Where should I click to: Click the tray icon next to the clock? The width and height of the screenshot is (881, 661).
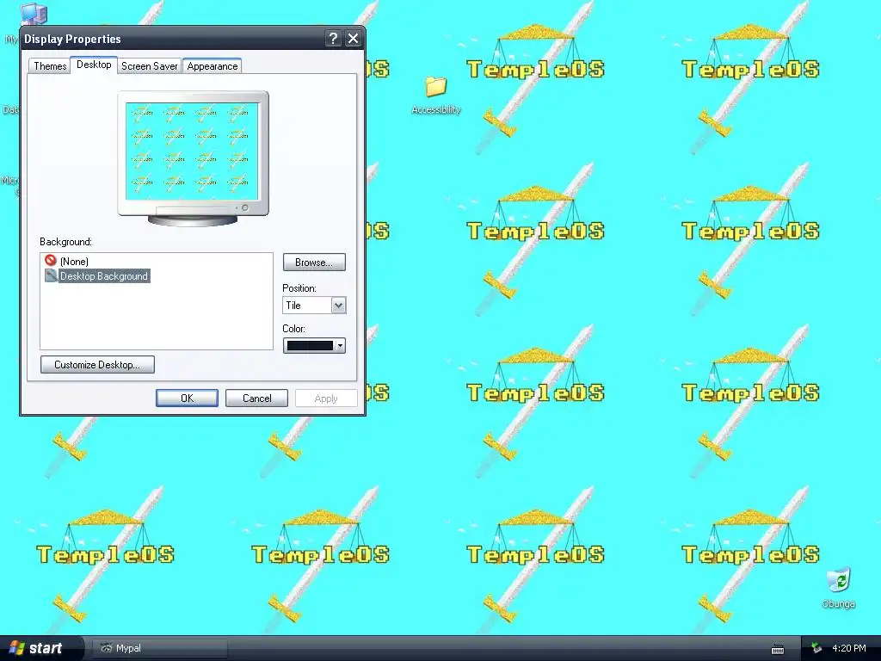click(x=816, y=649)
